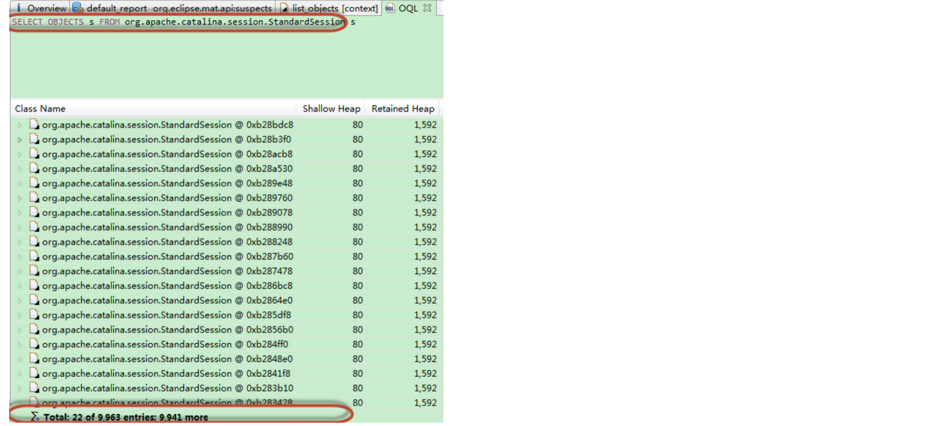The width and height of the screenshot is (936, 426).
Task: Switch to the Overview tab
Action: [x=41, y=8]
